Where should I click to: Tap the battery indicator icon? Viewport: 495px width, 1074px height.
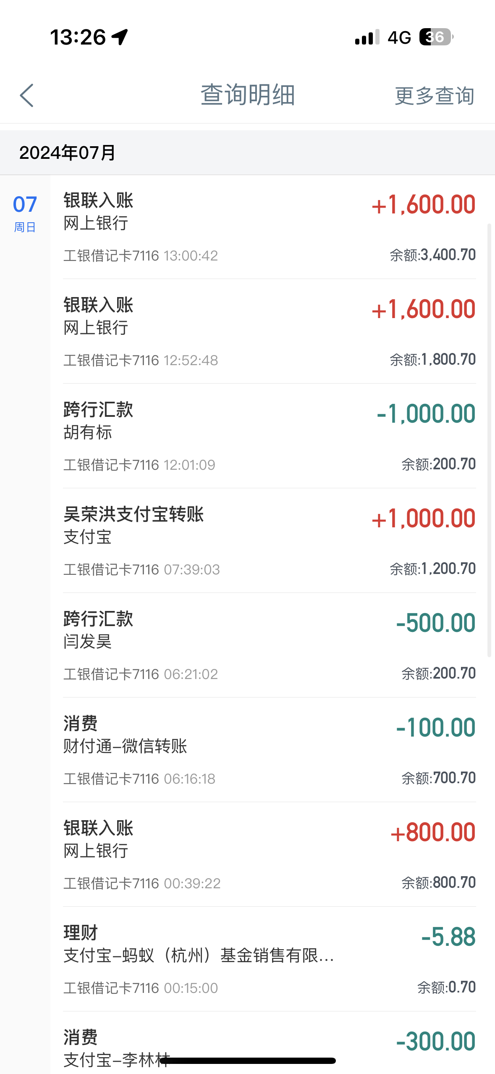(436, 37)
